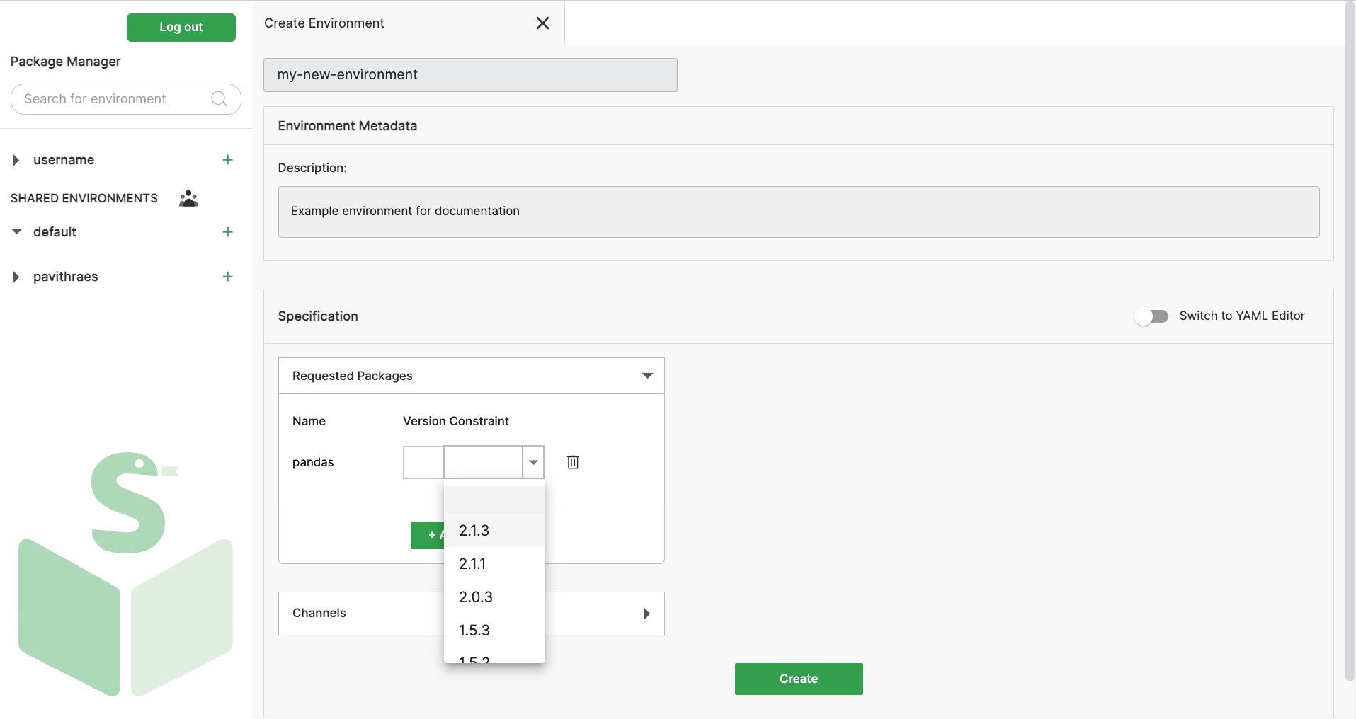
Task: Collapse the default environment tree
Action: (16, 231)
